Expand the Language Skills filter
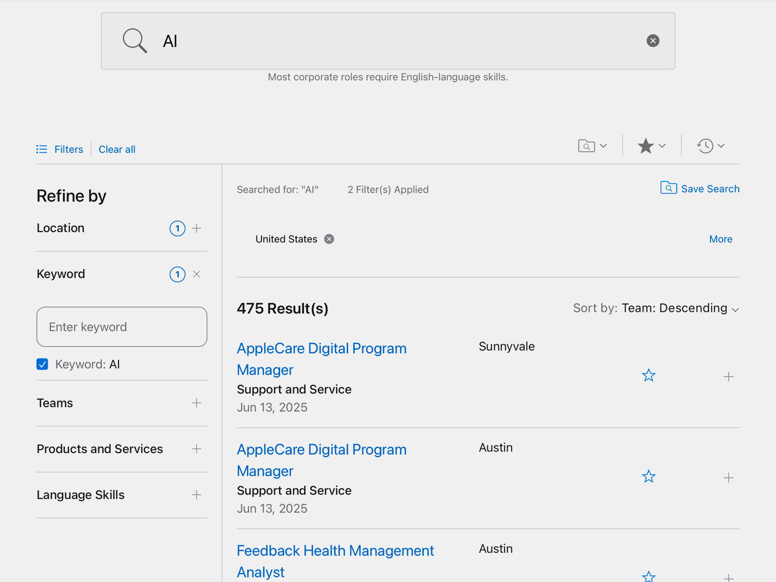The height and width of the screenshot is (582, 776). coord(197,495)
